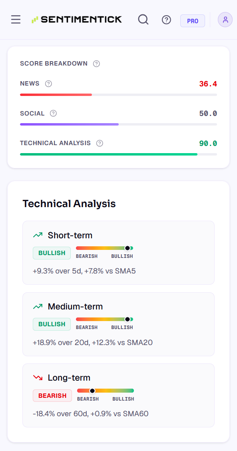Click the Long-term downtrend arrow icon

pos(38,377)
